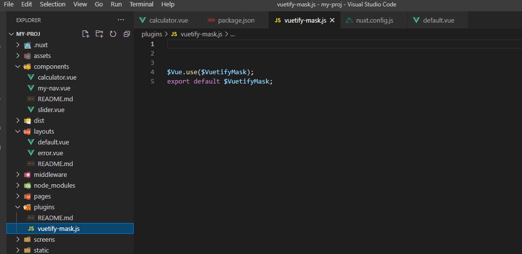The width and height of the screenshot is (522, 254).
Task: Open the Run menu
Action: click(x=116, y=4)
